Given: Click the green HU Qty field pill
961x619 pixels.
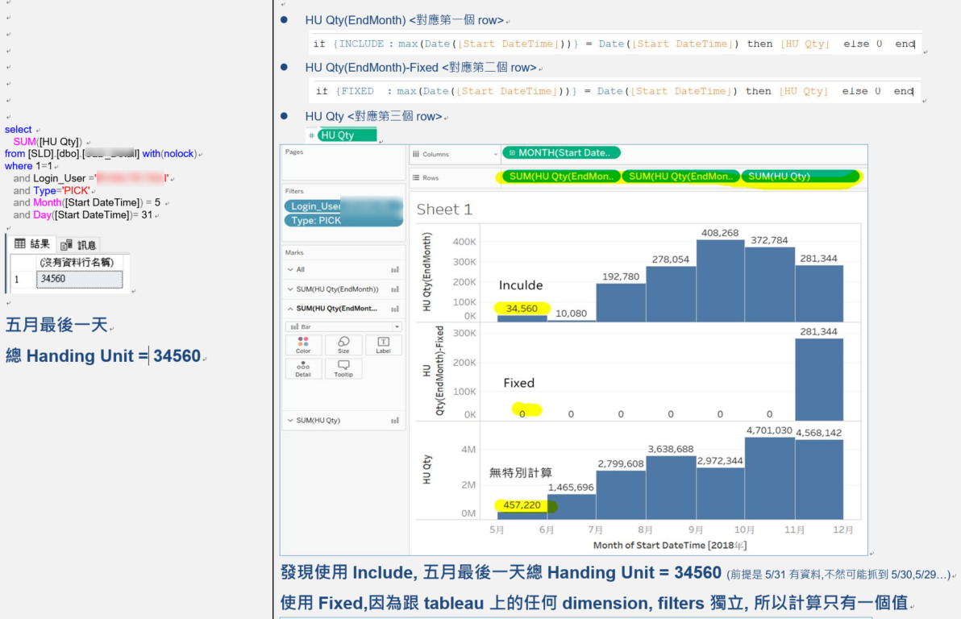Looking at the screenshot, I should coord(347,135).
